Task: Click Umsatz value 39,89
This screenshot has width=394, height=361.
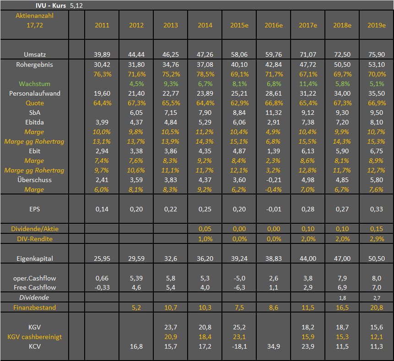Action: tap(102, 54)
